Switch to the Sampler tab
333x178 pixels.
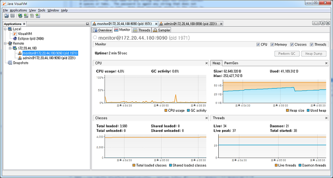161,30
